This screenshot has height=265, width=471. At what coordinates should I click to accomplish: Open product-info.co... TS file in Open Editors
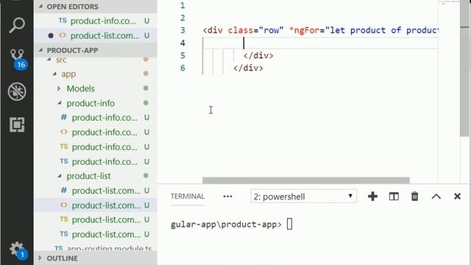click(x=96, y=21)
